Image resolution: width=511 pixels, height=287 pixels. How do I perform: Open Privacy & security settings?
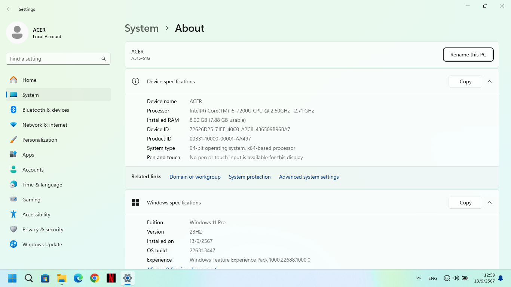(x=58, y=229)
